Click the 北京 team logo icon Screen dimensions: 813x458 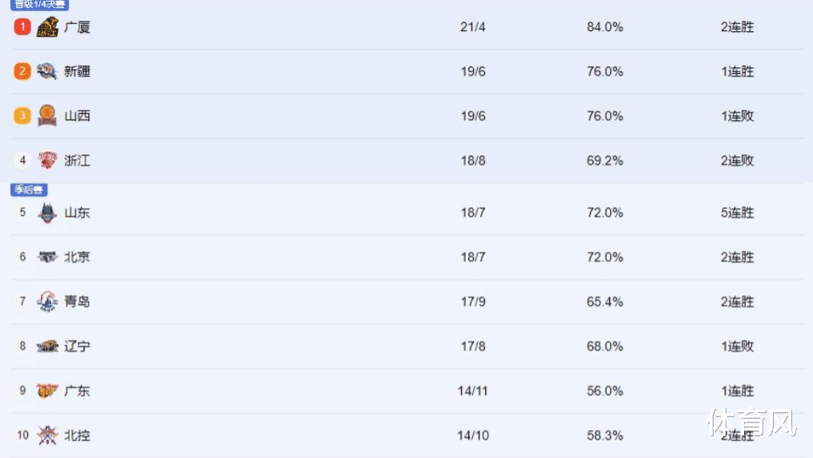tap(47, 257)
